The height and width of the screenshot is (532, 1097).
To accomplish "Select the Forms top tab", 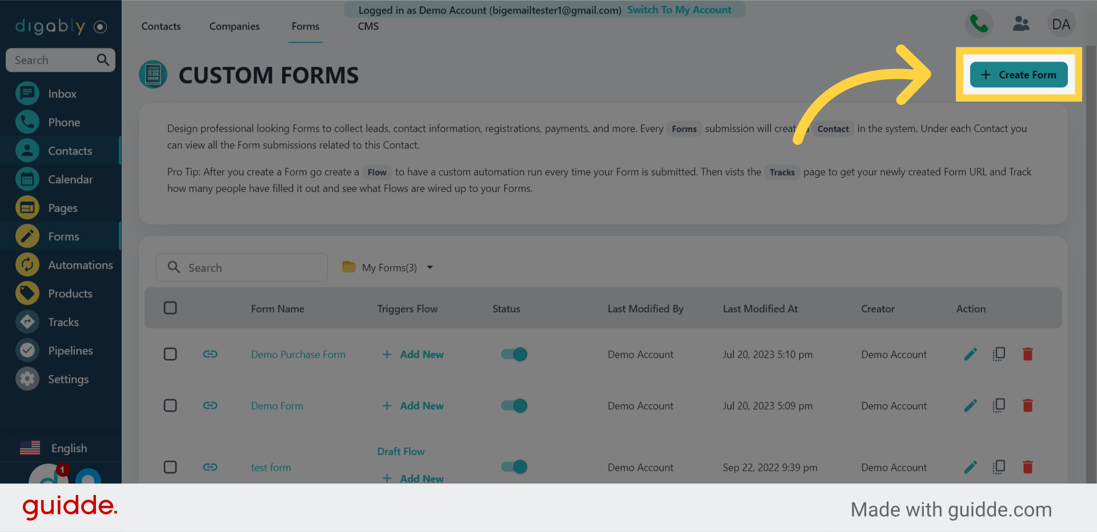I will [x=306, y=26].
